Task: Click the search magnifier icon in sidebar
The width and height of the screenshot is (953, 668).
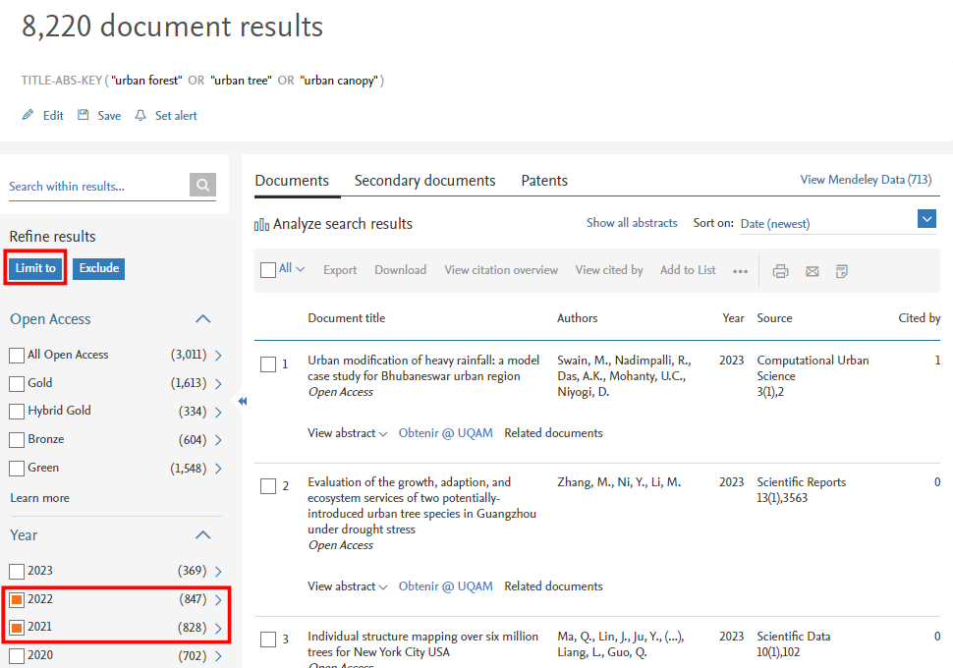Action: (x=202, y=186)
